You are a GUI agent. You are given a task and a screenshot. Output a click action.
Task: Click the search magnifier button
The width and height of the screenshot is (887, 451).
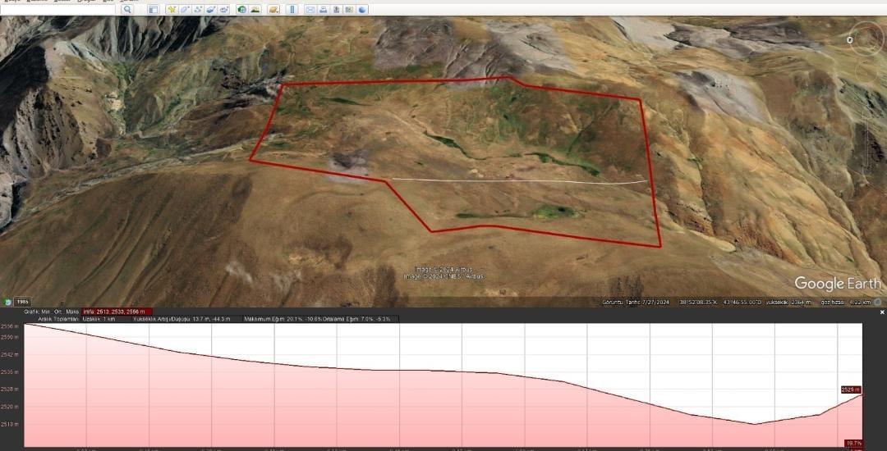tap(128, 10)
